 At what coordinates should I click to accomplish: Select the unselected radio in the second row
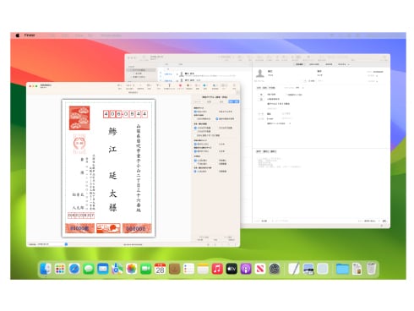click(195, 119)
